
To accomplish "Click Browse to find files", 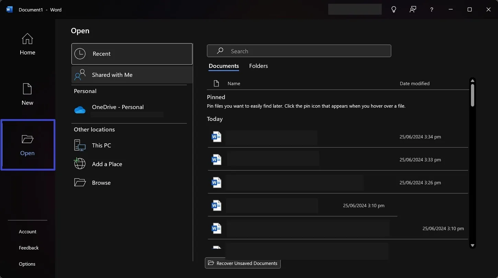I will pos(101,183).
